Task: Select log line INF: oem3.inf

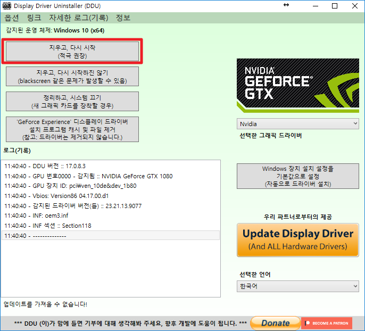Action: point(111,216)
